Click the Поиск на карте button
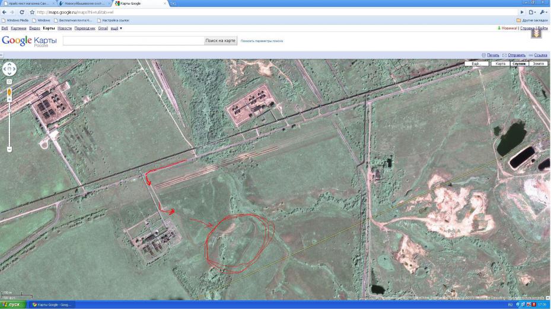The width and height of the screenshot is (551, 309). [220, 41]
